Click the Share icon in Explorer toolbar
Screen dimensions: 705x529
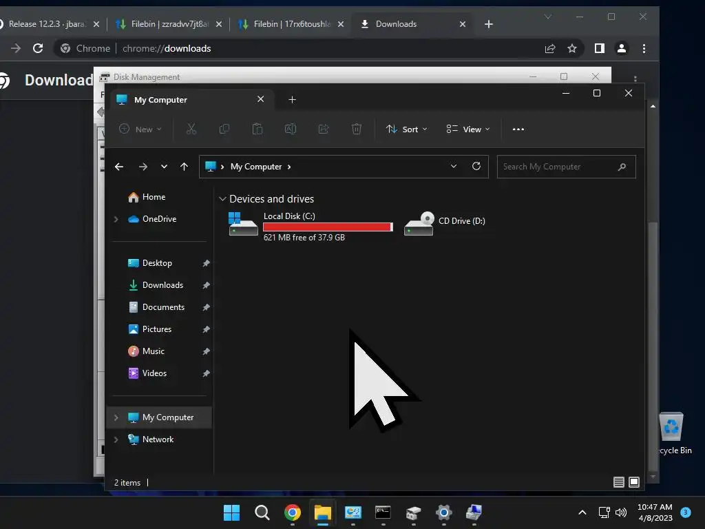324,129
